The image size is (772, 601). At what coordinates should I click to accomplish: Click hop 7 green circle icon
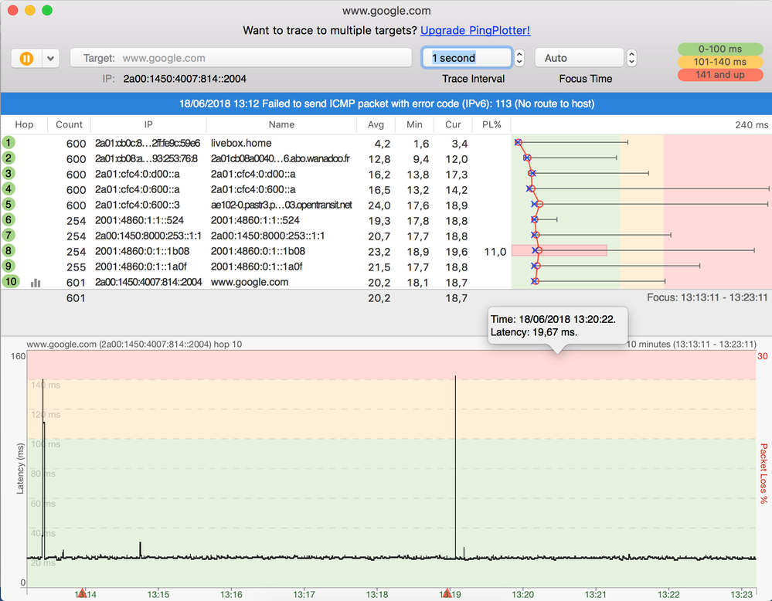tap(9, 235)
